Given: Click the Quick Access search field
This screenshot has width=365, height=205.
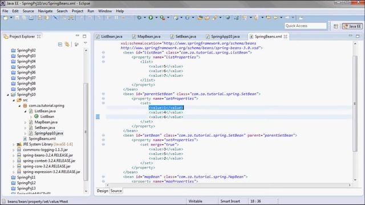Looking at the screenshot, I should tap(306, 26).
